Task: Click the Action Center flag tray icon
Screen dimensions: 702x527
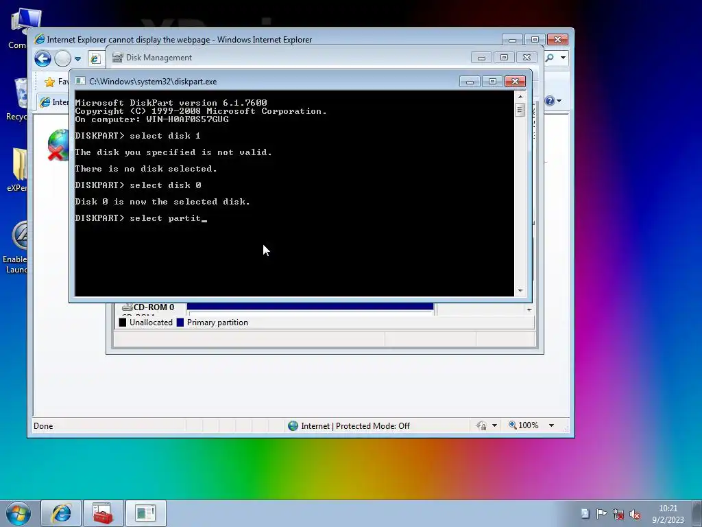Action: coord(601,514)
